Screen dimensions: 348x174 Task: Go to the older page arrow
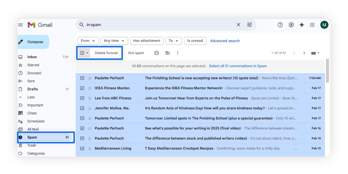(304, 53)
